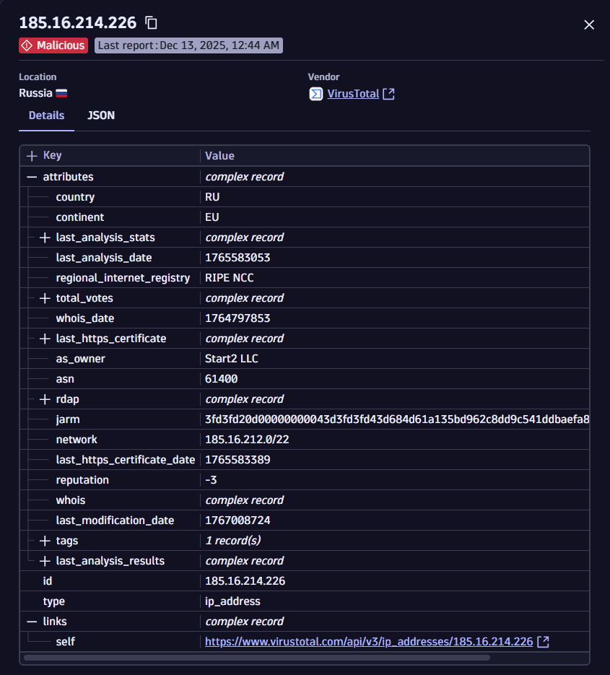Expand the tags record
The image size is (610, 675).
[43, 540]
